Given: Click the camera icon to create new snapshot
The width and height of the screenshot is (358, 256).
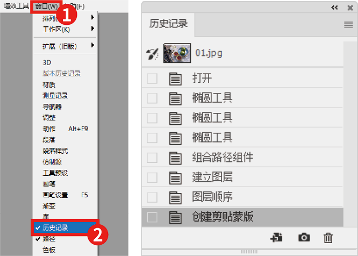Looking at the screenshot, I should [x=304, y=237].
